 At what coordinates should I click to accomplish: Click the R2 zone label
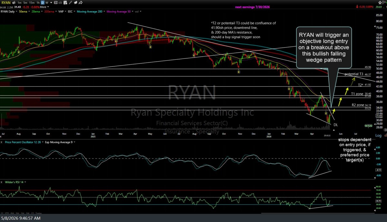pyautogui.click(x=358, y=105)
